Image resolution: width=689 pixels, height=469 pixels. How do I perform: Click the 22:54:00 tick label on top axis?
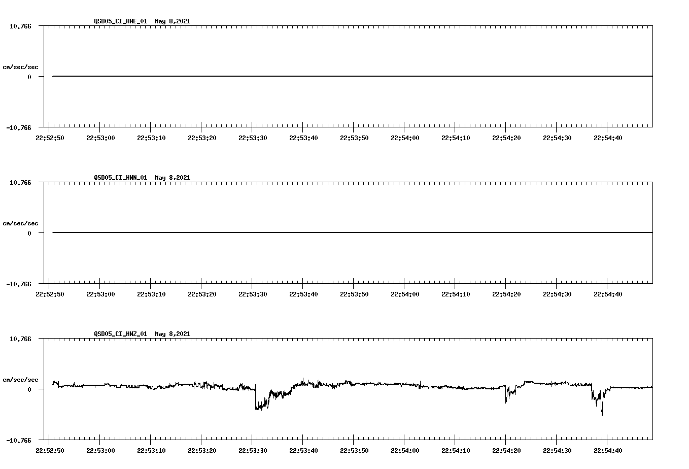404,137
